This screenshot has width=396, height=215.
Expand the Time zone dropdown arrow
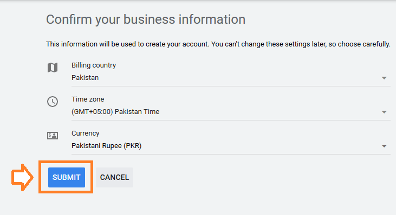[384, 112]
